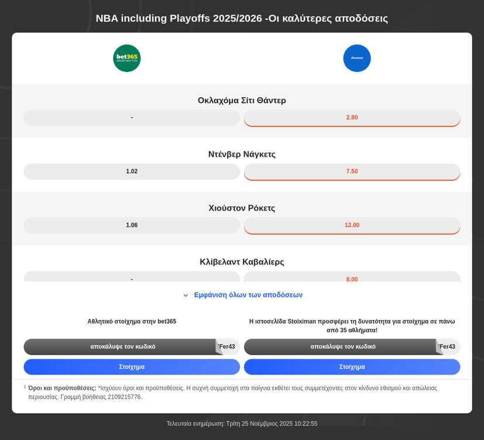The image size is (484, 440).
Task: Click bet365 empty odds for Οκλαχόμα Σίτι Θάντερ
Action: tap(132, 118)
